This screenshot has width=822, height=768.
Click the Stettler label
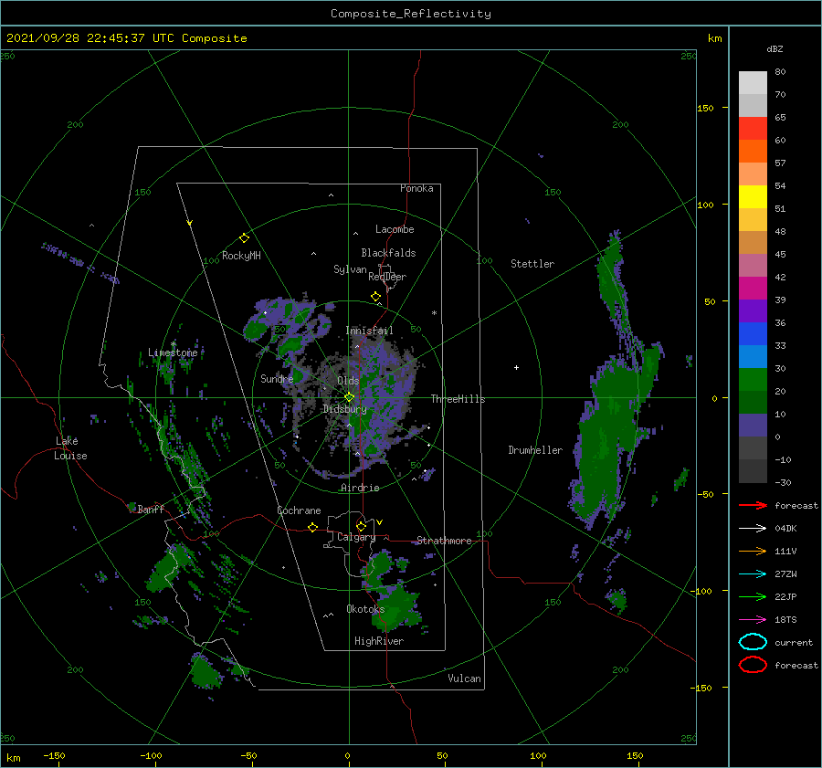(532, 264)
